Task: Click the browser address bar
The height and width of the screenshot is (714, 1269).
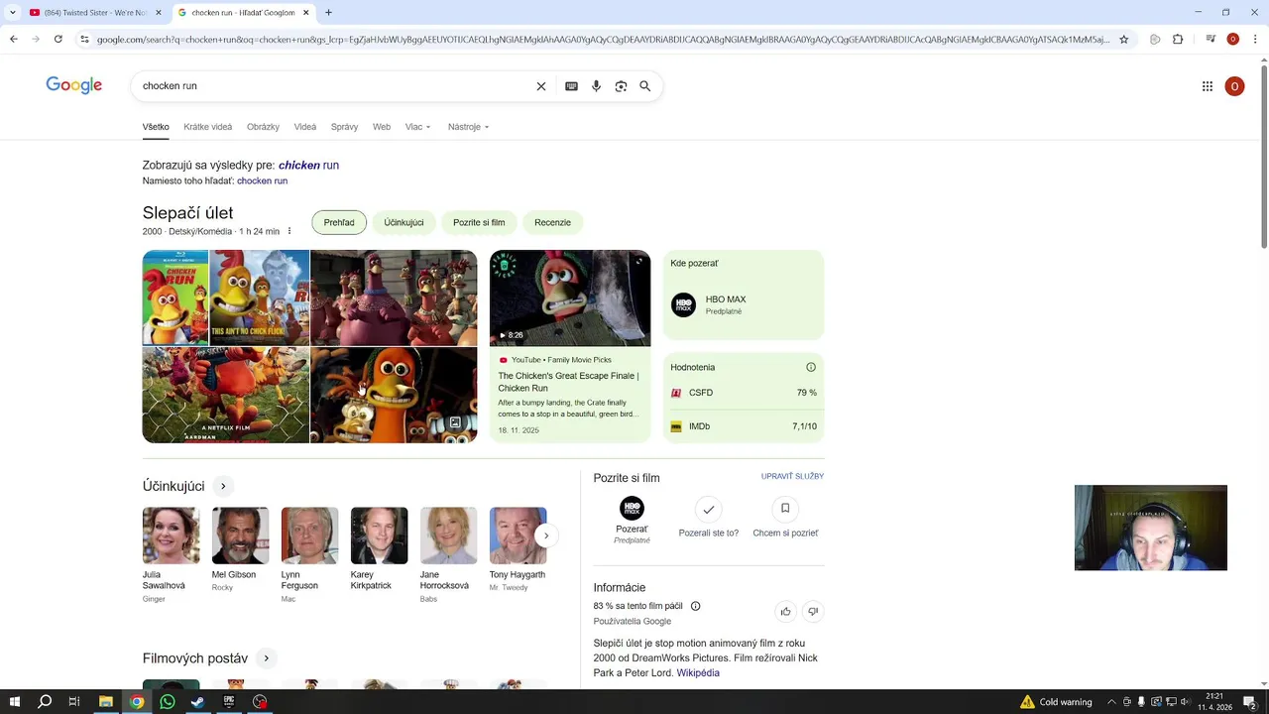Action: tap(603, 40)
